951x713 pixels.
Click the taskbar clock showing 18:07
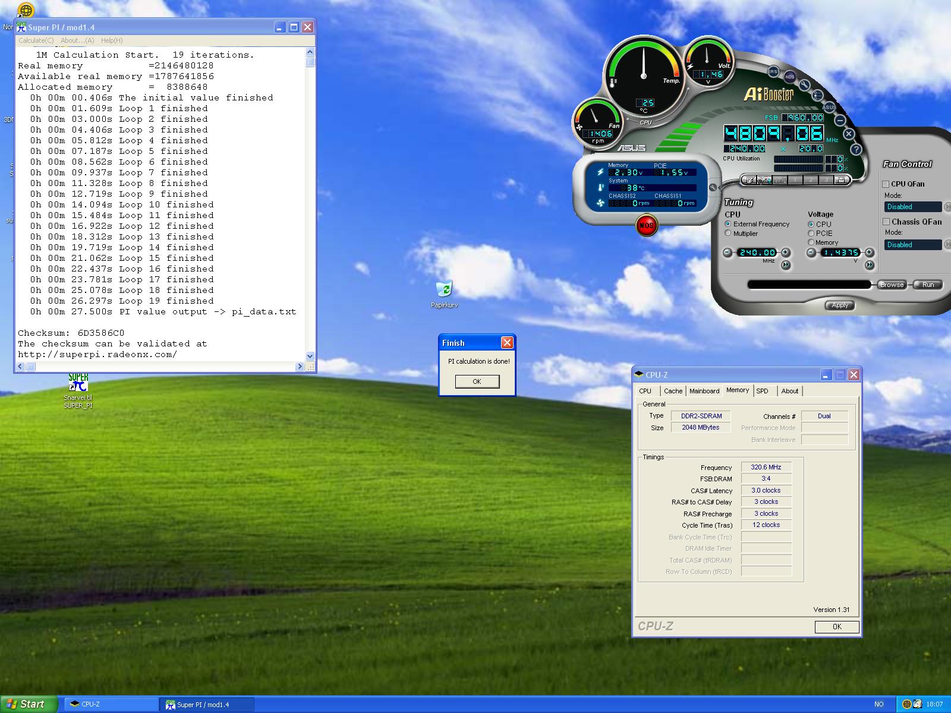[x=935, y=704]
